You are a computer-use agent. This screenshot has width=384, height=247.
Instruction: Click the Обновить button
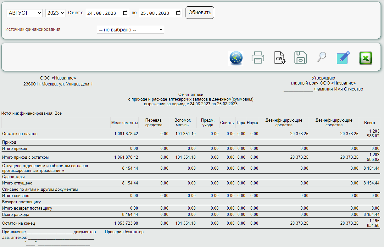[200, 13]
